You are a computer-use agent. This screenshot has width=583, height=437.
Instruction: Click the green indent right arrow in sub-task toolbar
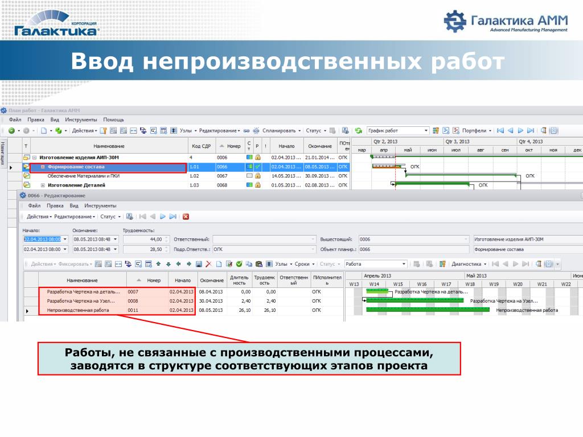pos(188,264)
